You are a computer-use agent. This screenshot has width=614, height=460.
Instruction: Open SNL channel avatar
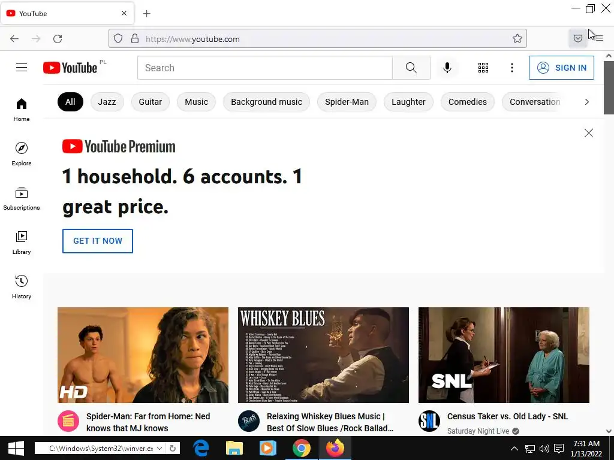click(x=429, y=421)
